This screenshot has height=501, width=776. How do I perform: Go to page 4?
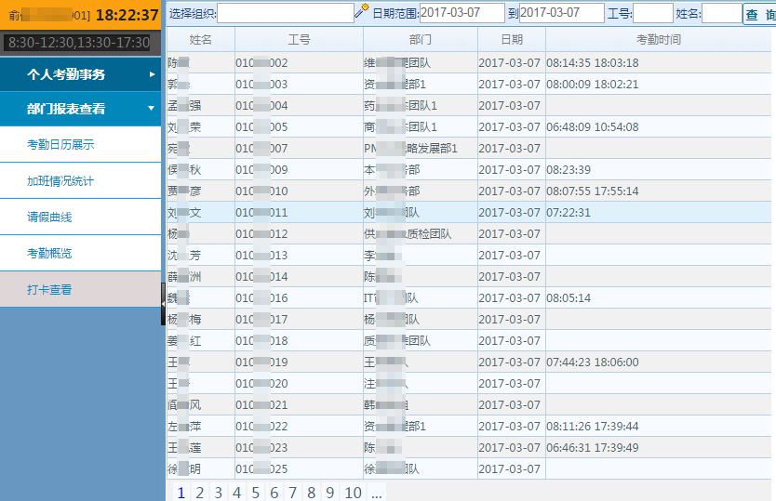(236, 493)
